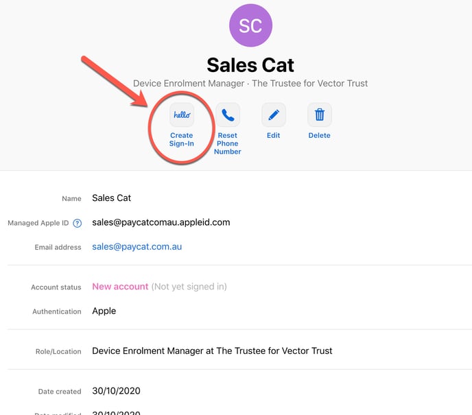
Task: Click the purple SC avatar circle
Action: pyautogui.click(x=250, y=25)
